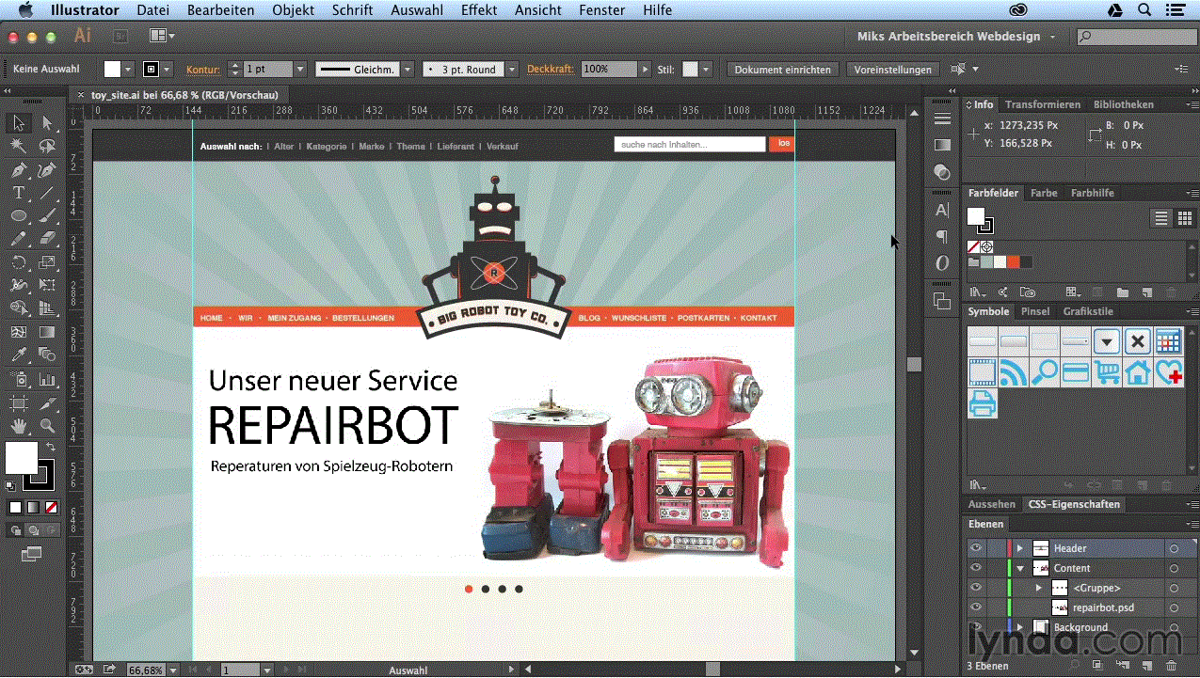Open the 3 pt. Round brush dropdown
The width and height of the screenshot is (1200, 678).
512,70
